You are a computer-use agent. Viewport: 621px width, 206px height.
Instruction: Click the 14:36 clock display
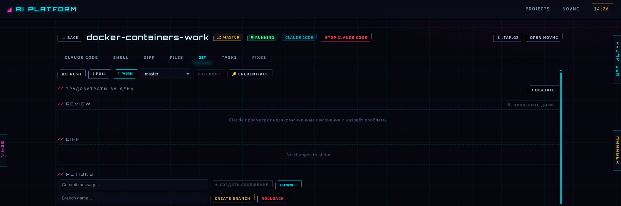pyautogui.click(x=601, y=9)
